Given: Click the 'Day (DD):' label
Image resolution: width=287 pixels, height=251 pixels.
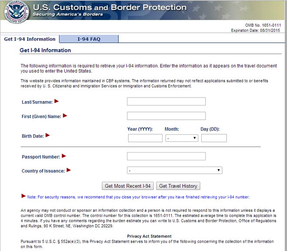Looking at the screenshot, I should pos(210,129).
